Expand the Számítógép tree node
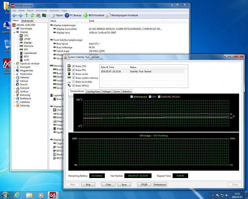248x199 pixels. [x=14, y=29]
